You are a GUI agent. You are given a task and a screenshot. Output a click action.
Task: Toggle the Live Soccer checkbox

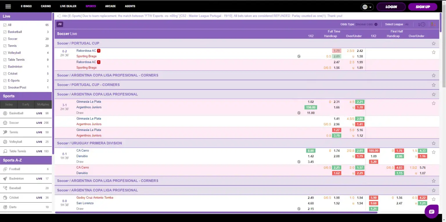click(5, 39)
